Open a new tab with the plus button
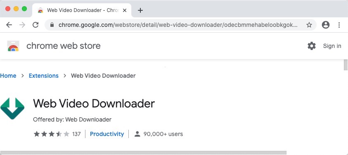This screenshot has height=155, width=348. (140, 10)
